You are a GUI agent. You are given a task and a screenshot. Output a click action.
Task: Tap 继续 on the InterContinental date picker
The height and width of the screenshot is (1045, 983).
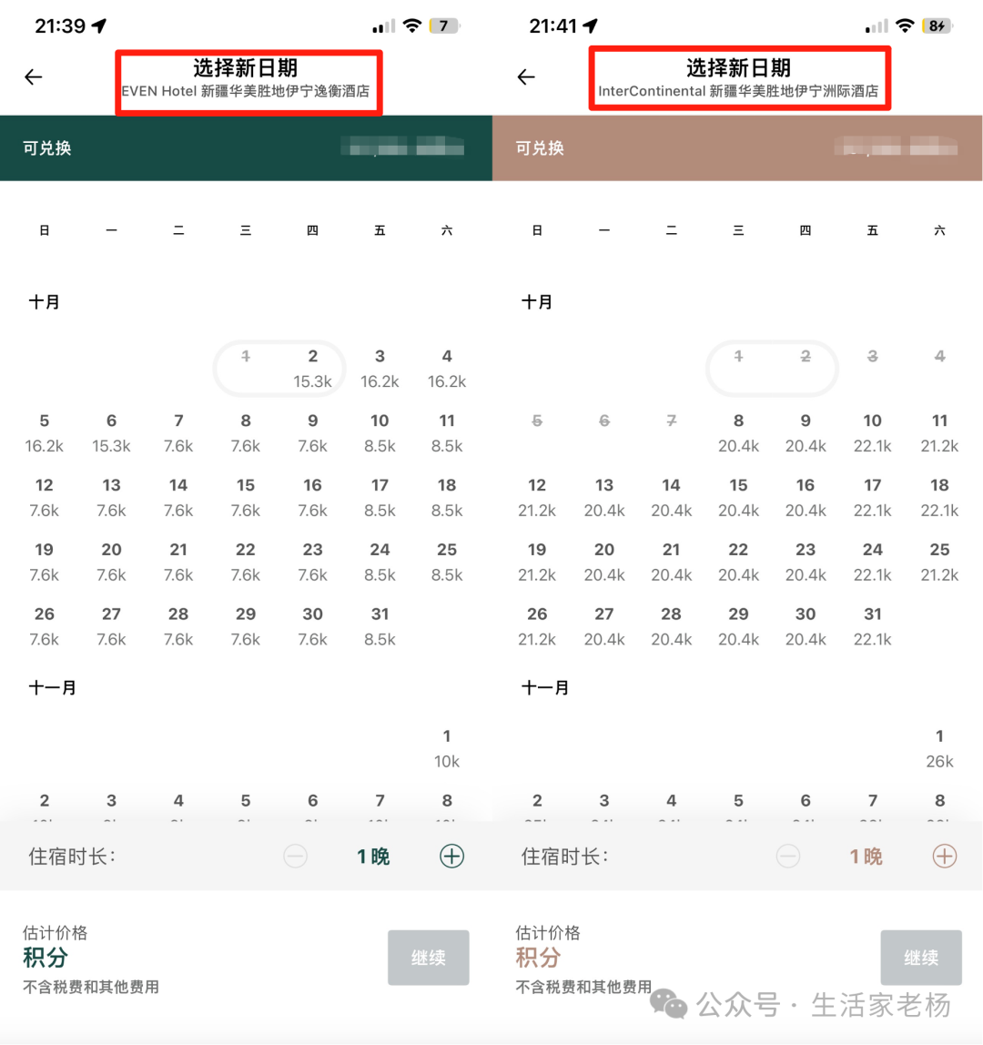(921, 958)
